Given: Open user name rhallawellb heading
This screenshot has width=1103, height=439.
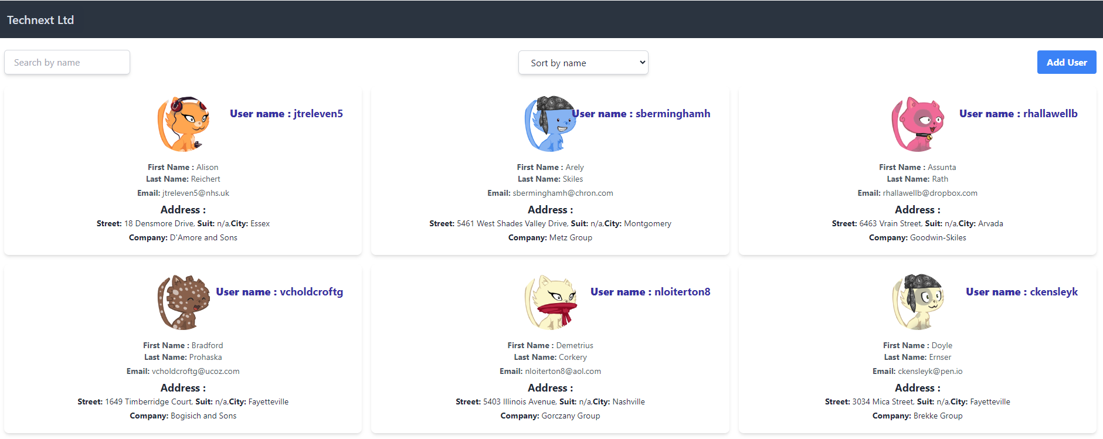Looking at the screenshot, I should 1019,114.
